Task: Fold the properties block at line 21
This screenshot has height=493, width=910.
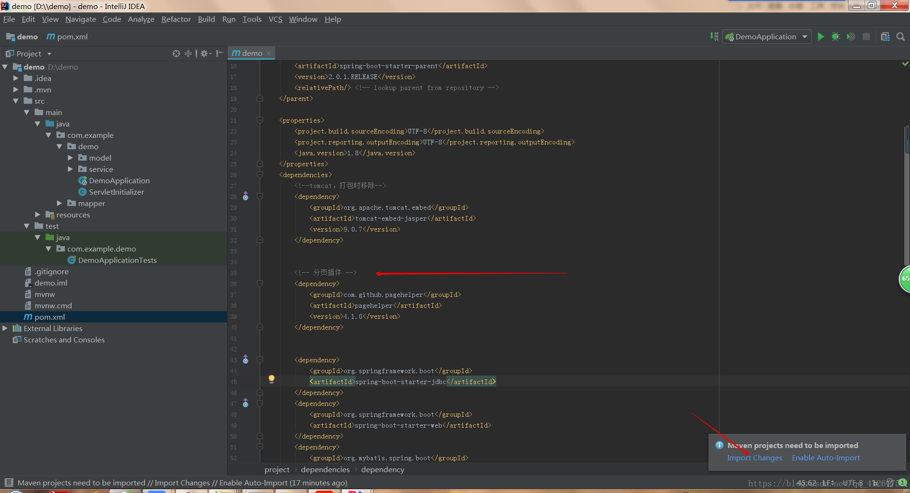Action: (260, 120)
